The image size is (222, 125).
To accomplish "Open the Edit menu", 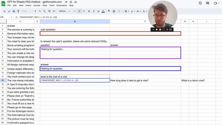I will pyautogui.click(x=15, y=6).
